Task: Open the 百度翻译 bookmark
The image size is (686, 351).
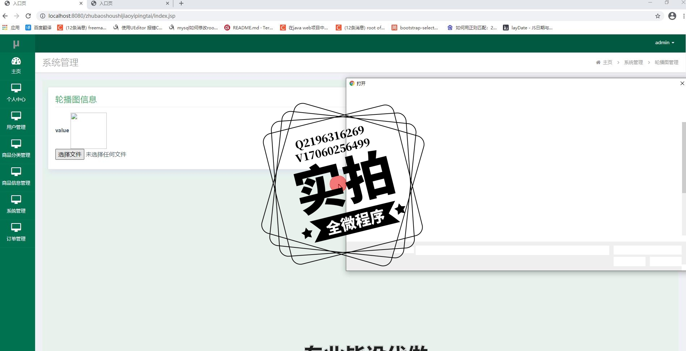Action: click(x=38, y=28)
